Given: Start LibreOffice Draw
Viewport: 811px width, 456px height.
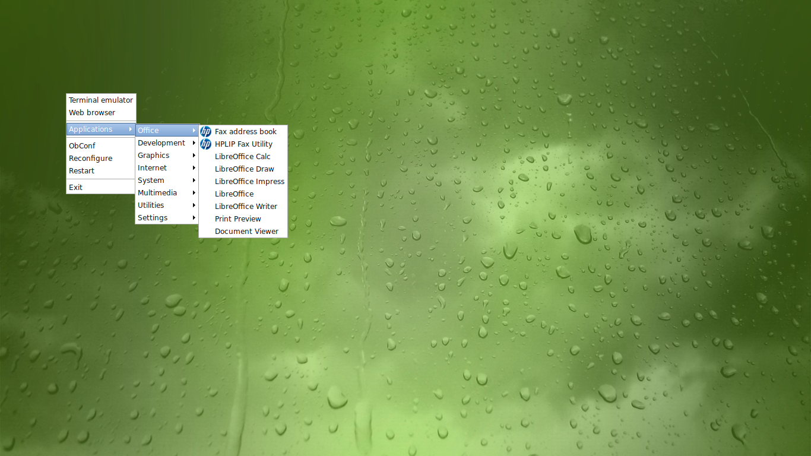Looking at the screenshot, I should point(243,169).
